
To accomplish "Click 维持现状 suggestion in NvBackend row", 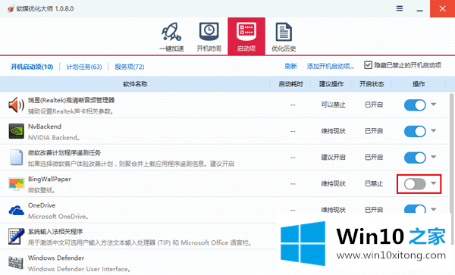I will pos(333,131).
